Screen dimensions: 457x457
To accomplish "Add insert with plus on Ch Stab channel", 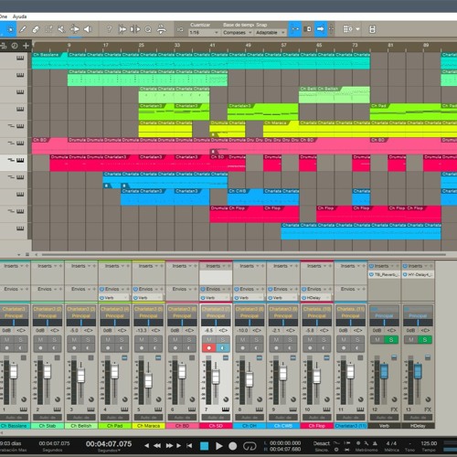I will pyautogui.click(x=60, y=266).
